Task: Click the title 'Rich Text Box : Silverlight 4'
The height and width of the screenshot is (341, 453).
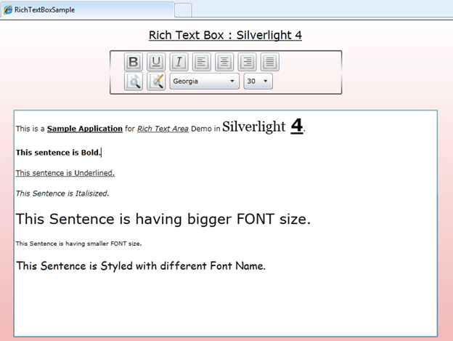Action: click(x=225, y=36)
